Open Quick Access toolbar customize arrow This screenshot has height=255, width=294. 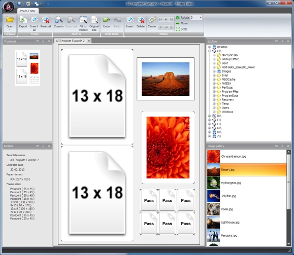click(x=48, y=4)
